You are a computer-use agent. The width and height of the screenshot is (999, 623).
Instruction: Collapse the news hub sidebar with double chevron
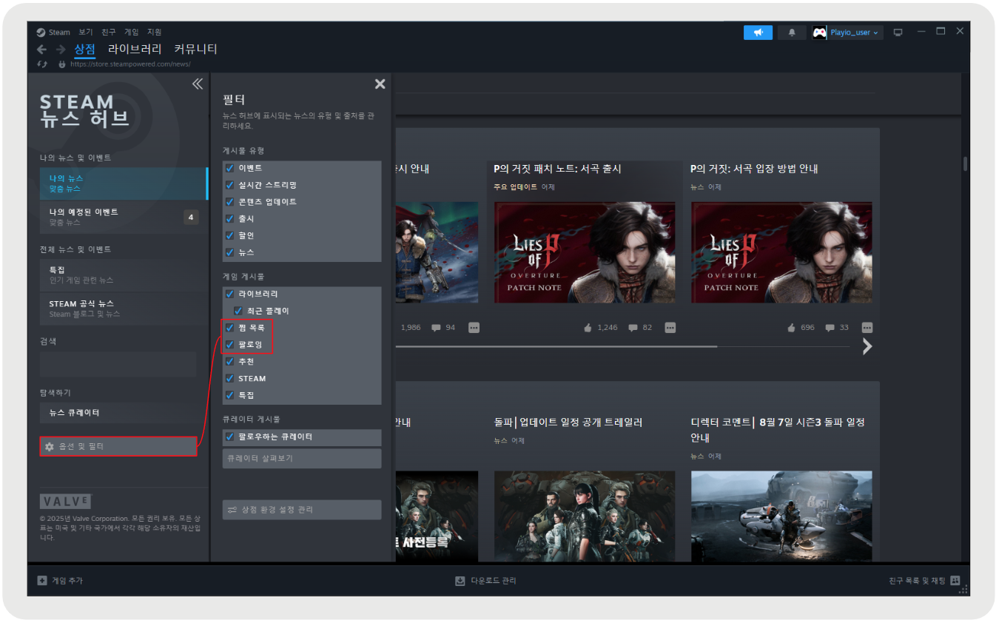click(197, 84)
